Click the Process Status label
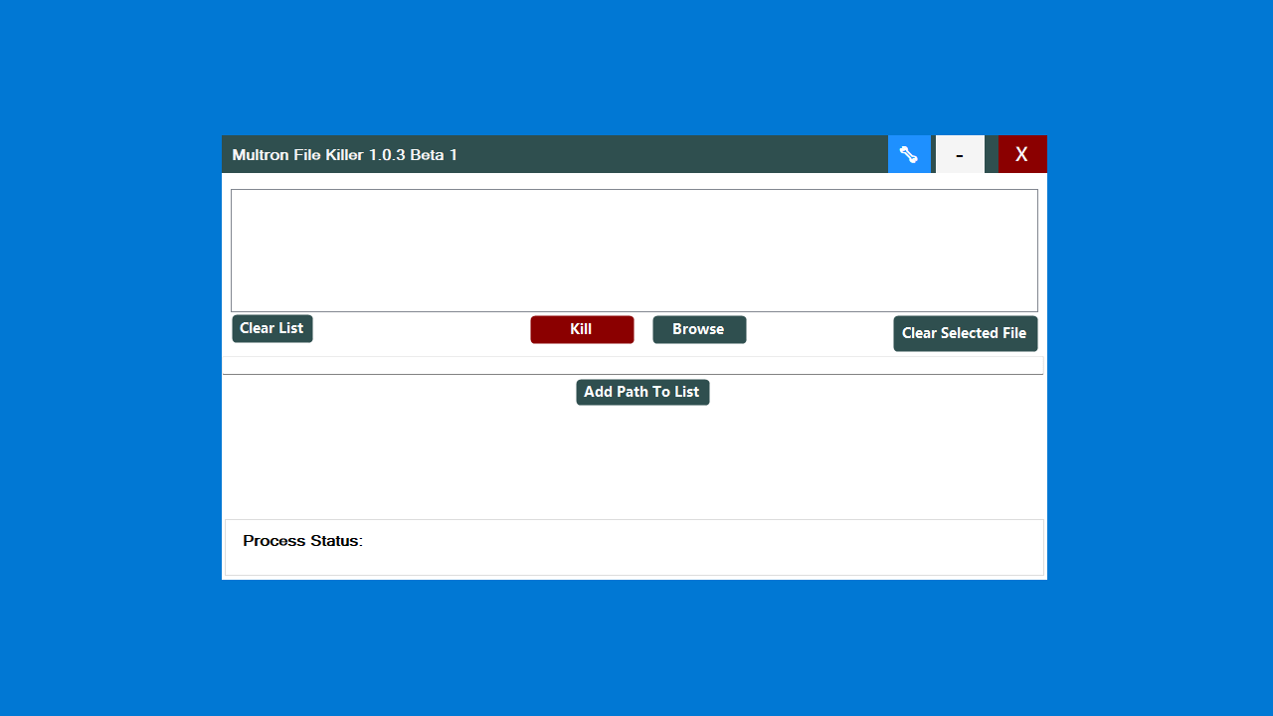Viewport: 1273px width, 716px height. (302, 541)
